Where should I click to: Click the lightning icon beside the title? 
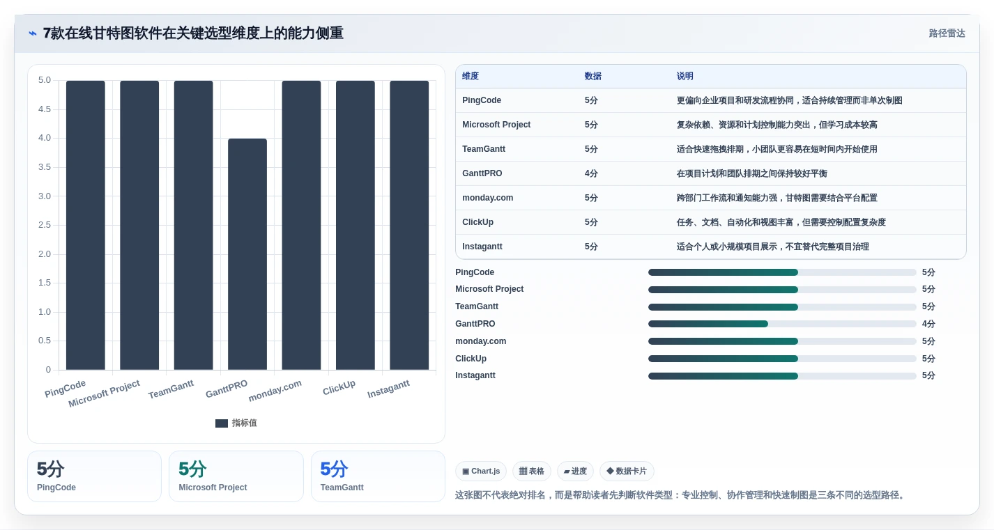point(33,33)
